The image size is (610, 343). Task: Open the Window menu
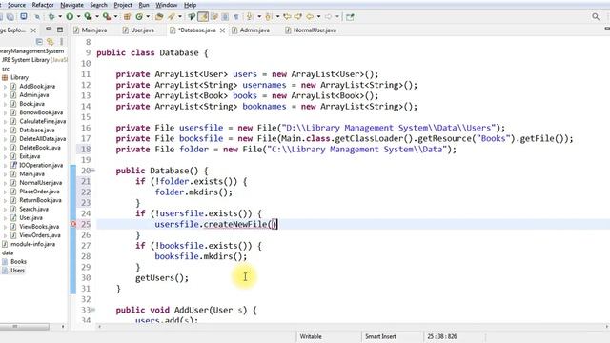167,5
